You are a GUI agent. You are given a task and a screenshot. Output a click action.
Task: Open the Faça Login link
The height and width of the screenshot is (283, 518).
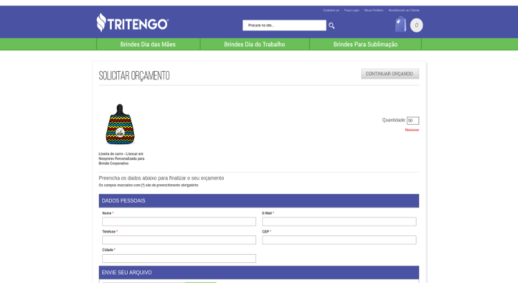[352, 10]
